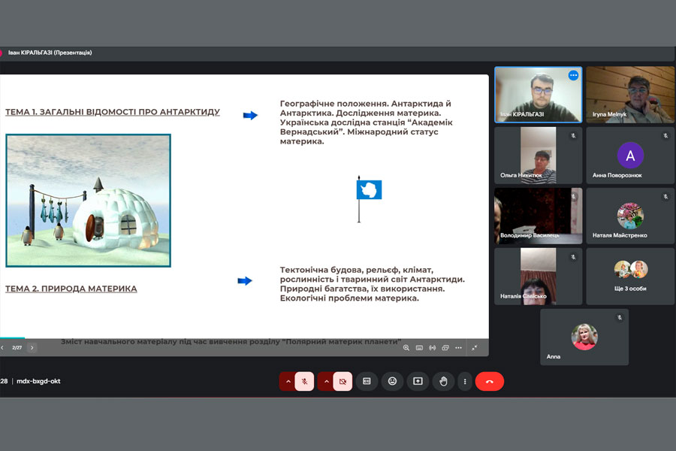Turn on the camera in the call bar
The image size is (676, 451).
click(343, 381)
